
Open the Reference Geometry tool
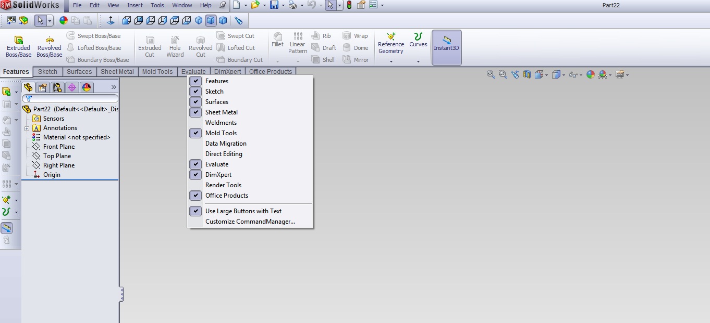pos(391,44)
